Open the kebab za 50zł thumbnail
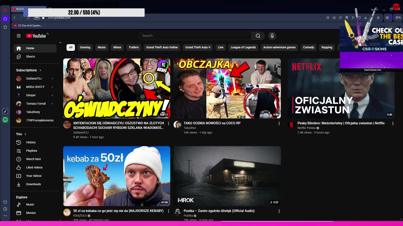 (116, 176)
